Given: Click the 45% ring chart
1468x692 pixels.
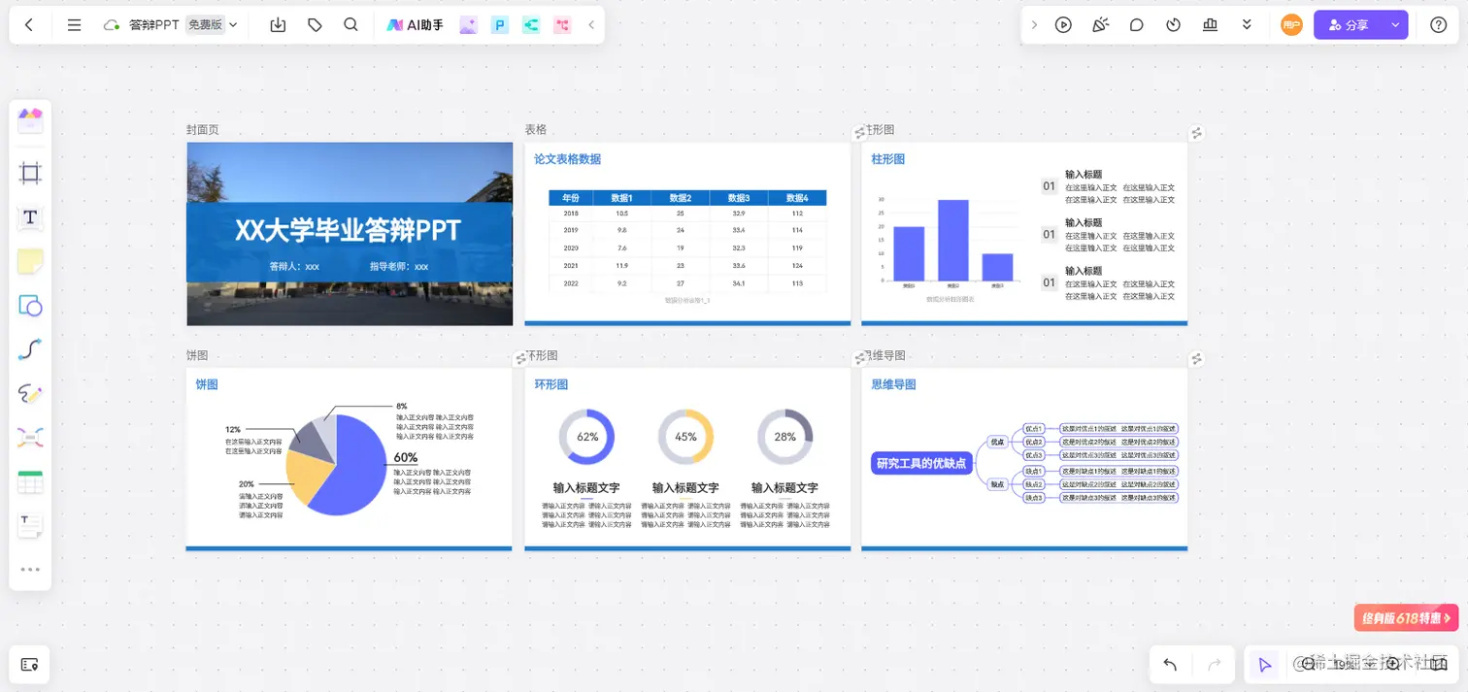Looking at the screenshot, I should pyautogui.click(x=686, y=437).
